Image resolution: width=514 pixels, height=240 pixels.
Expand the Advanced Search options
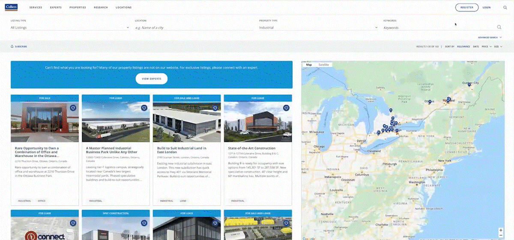point(490,38)
